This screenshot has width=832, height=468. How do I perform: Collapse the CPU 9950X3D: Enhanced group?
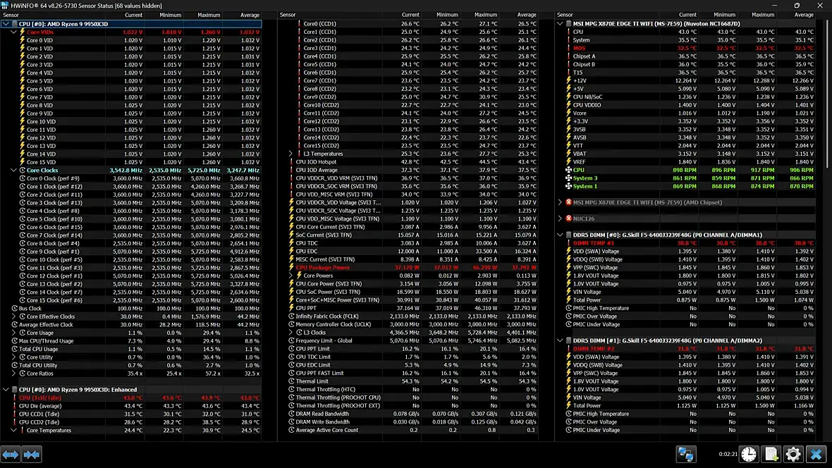pyautogui.click(x=6, y=390)
